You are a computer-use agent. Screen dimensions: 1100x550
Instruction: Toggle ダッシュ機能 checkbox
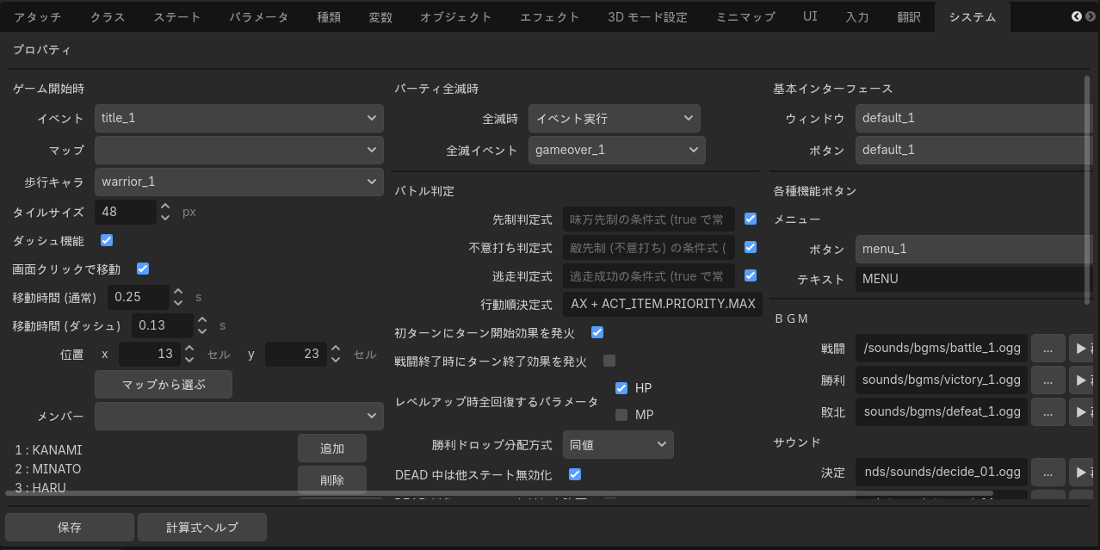click(107, 240)
